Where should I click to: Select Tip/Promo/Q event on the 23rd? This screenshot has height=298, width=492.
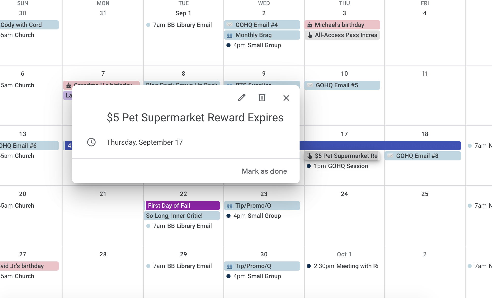click(262, 206)
